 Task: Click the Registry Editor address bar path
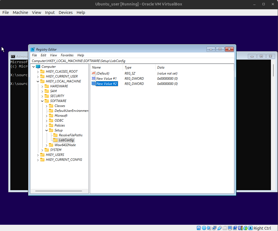tap(132, 61)
